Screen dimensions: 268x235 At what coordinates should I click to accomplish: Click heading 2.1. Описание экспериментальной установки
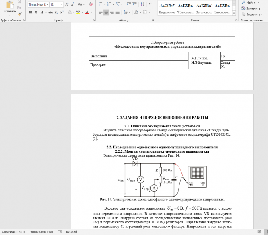tap(162, 126)
